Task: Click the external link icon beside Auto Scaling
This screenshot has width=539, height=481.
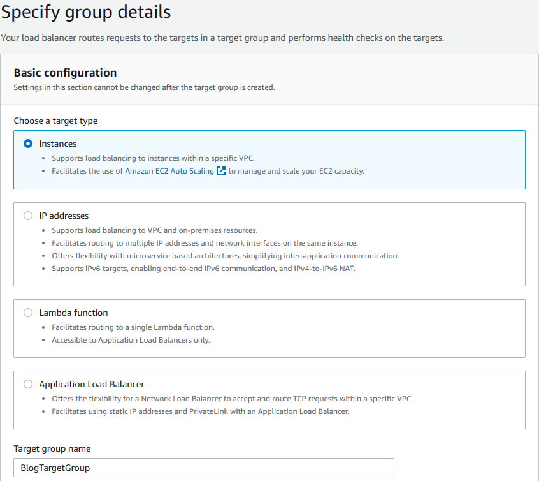Action: click(x=221, y=171)
